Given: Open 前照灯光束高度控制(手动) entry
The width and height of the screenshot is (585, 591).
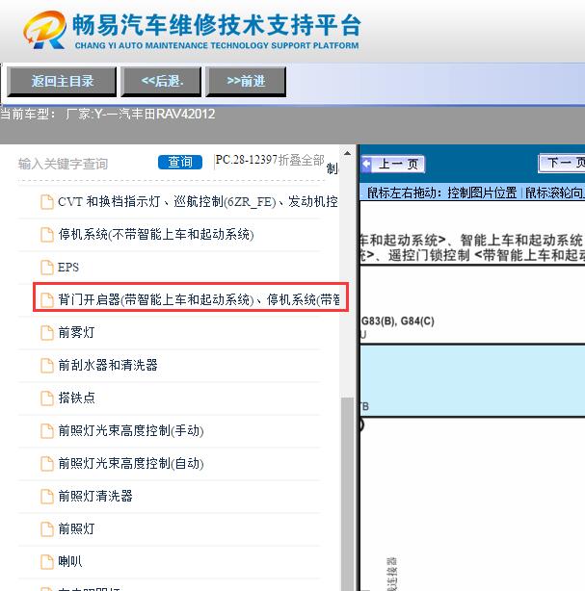Looking at the screenshot, I should pos(131,430).
